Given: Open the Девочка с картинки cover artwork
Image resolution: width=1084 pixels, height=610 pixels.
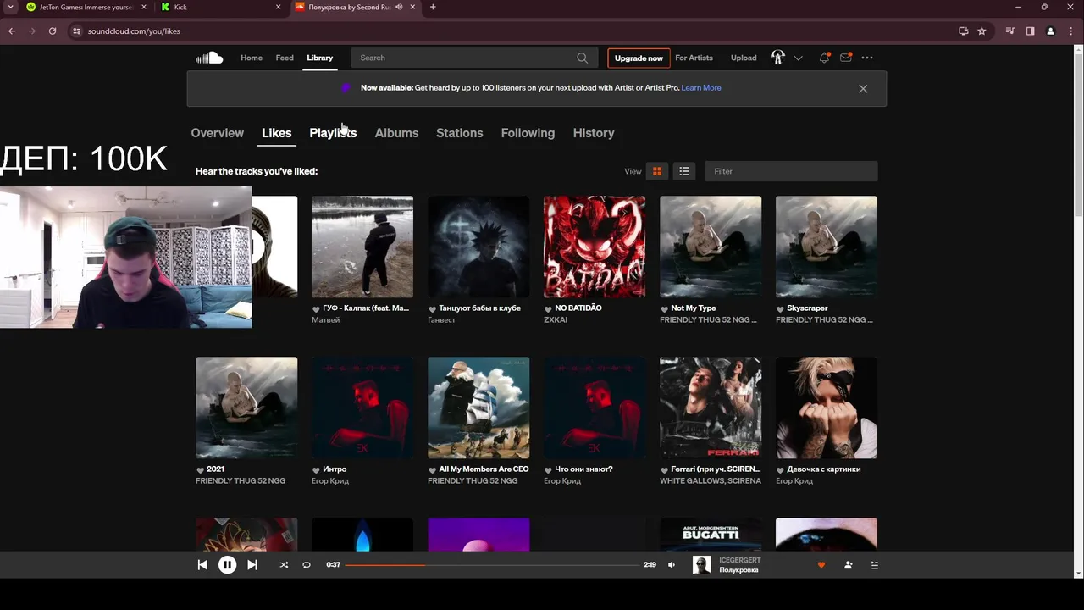Looking at the screenshot, I should [827, 408].
